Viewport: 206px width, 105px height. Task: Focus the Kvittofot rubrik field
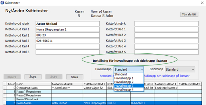(166, 24)
